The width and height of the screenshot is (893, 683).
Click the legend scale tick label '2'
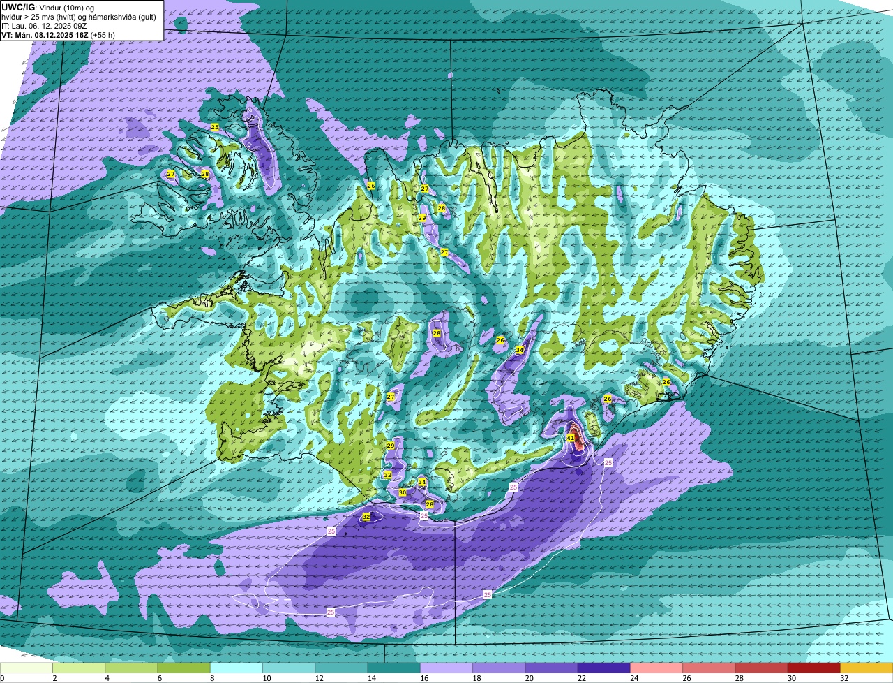click(54, 678)
